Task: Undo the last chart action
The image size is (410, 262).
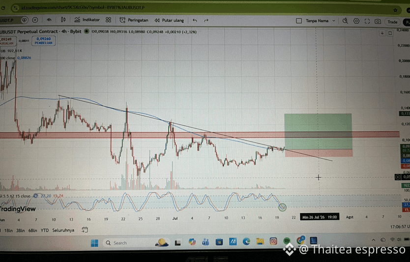Action: (x=195, y=20)
